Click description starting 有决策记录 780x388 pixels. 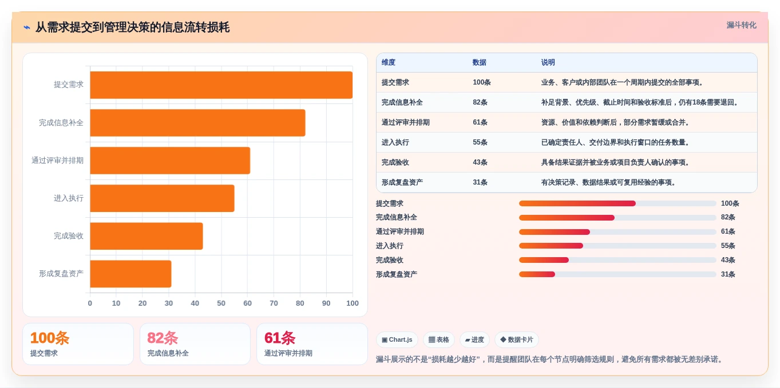click(x=610, y=182)
